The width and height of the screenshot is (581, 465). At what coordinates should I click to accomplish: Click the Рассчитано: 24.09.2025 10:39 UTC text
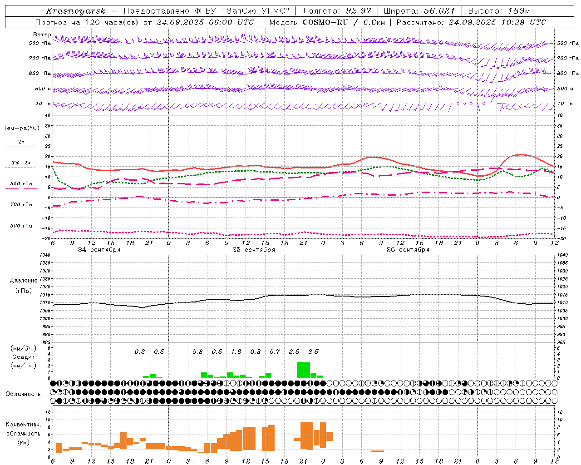[x=471, y=22]
